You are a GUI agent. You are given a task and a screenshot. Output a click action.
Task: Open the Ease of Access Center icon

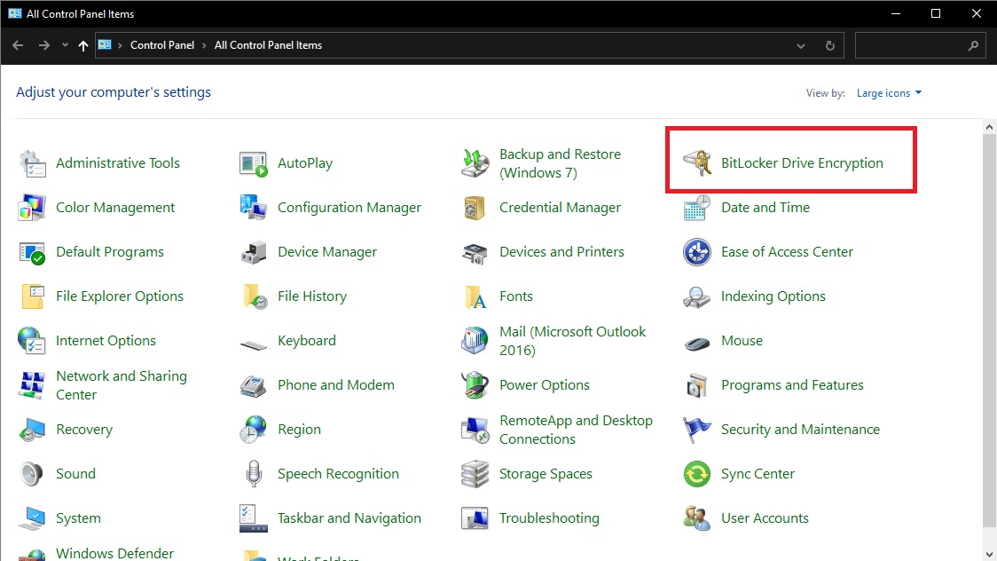[697, 252]
